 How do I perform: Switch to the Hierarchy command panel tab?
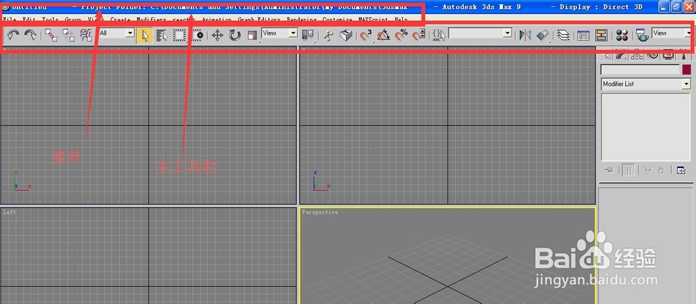click(637, 56)
